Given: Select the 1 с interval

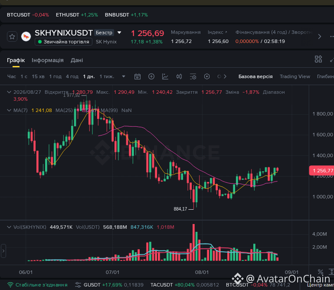Looking at the screenshot, I should (x=24, y=76).
